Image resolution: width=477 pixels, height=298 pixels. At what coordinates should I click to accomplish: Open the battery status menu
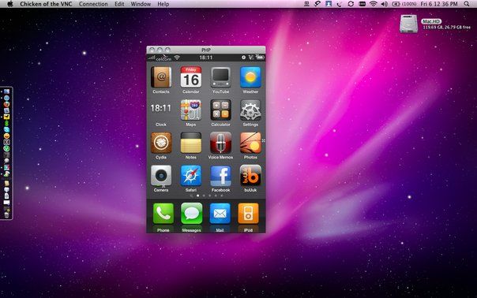click(404, 4)
